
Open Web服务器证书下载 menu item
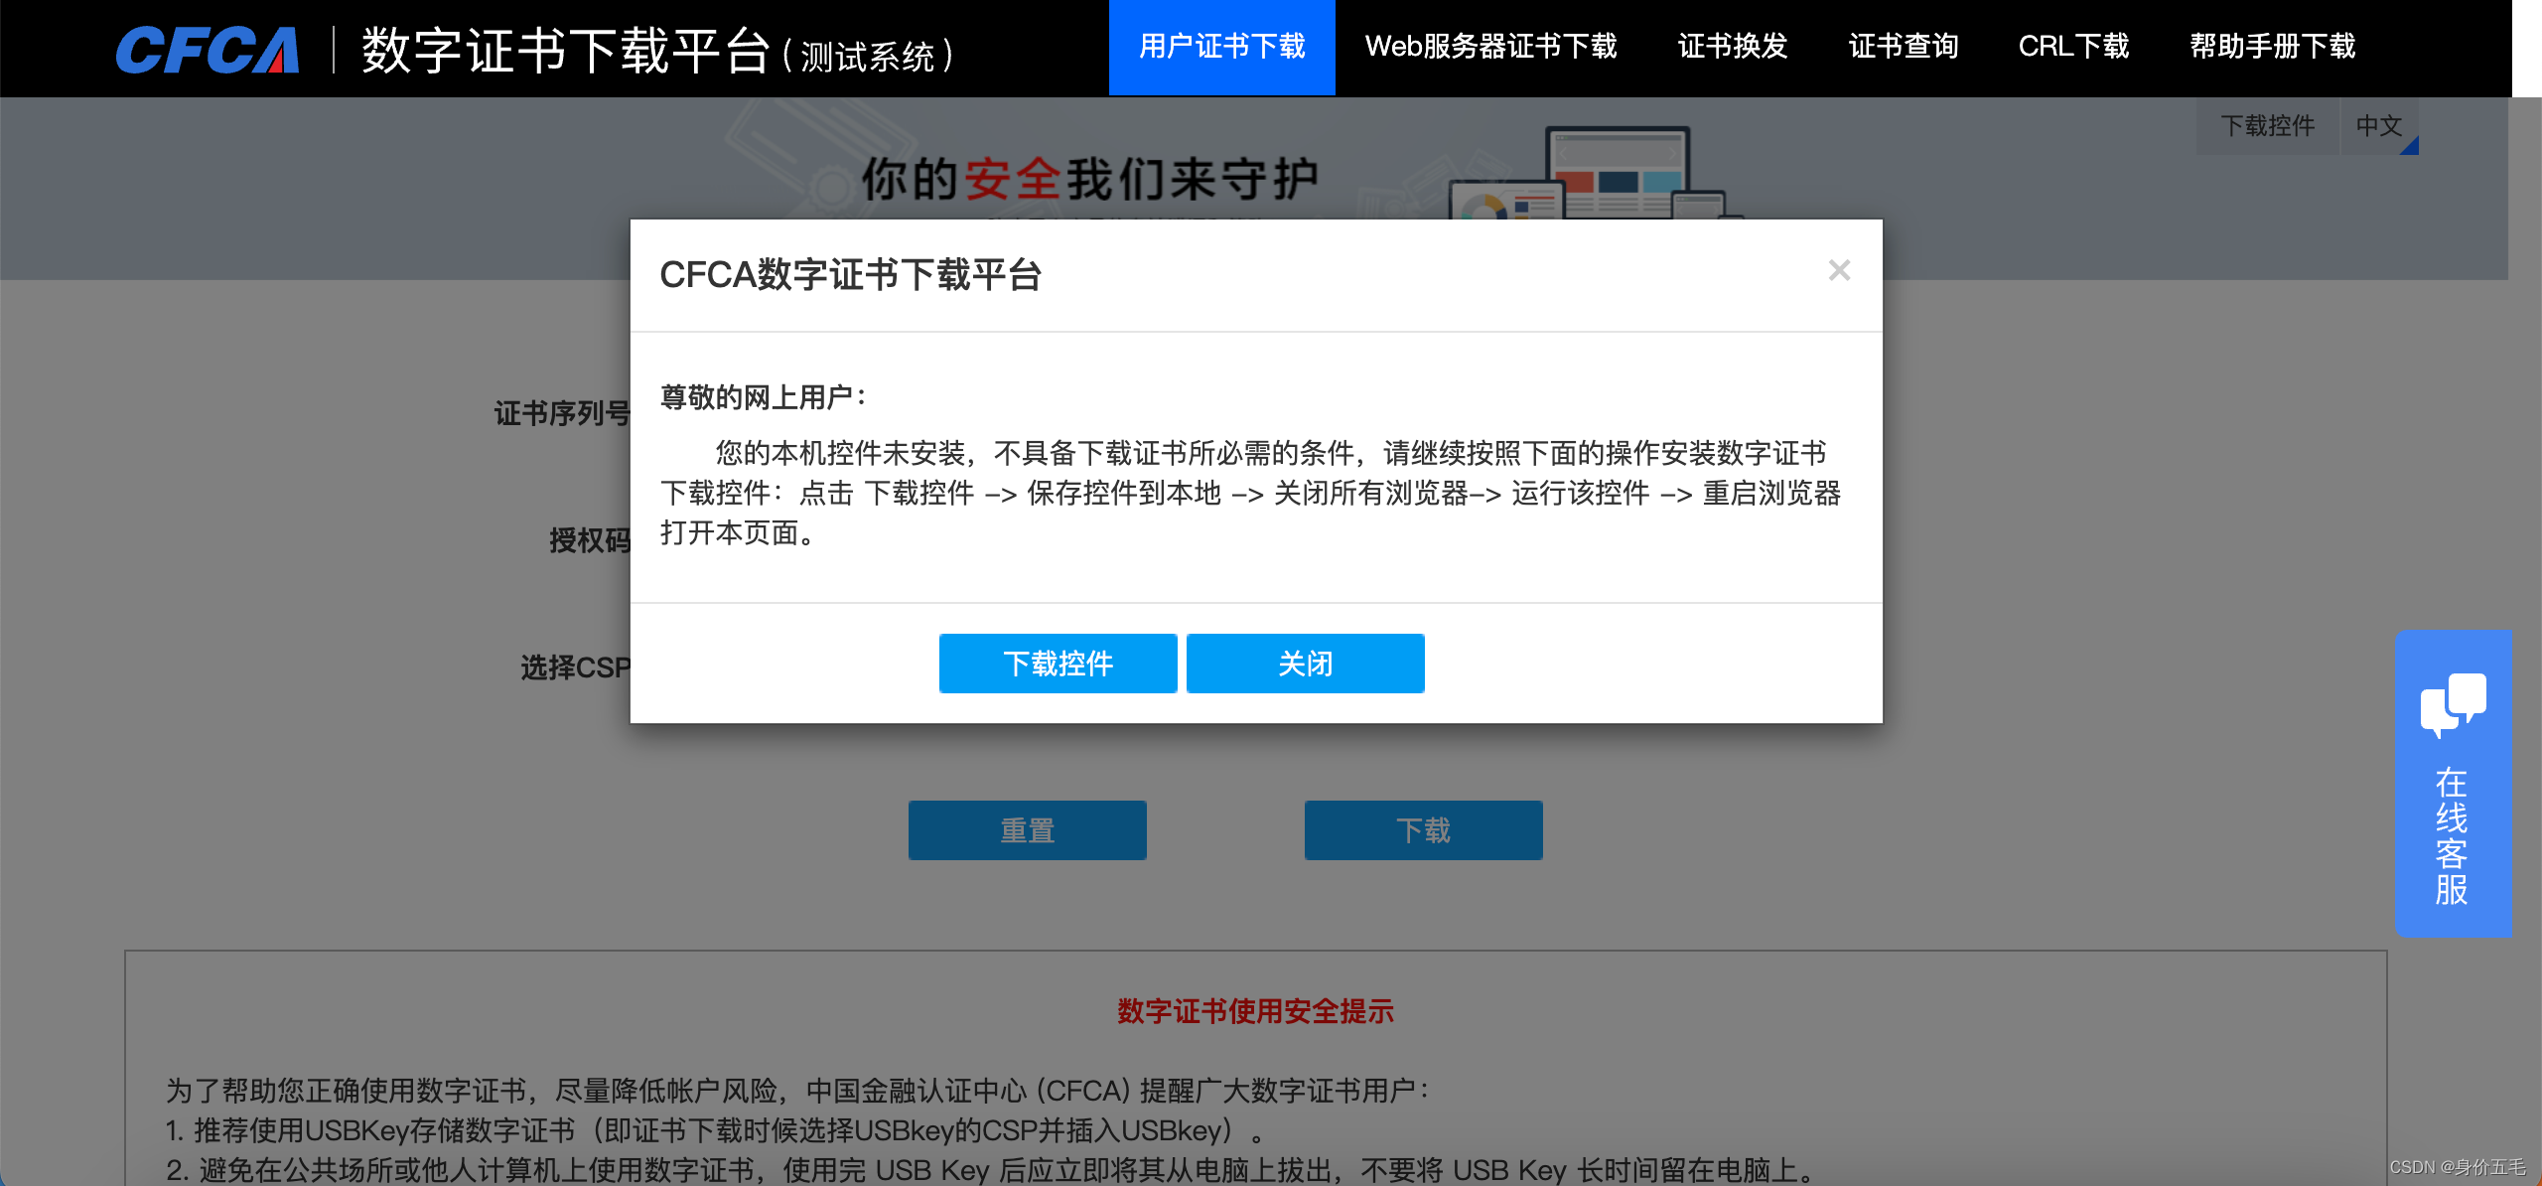coord(1490,47)
